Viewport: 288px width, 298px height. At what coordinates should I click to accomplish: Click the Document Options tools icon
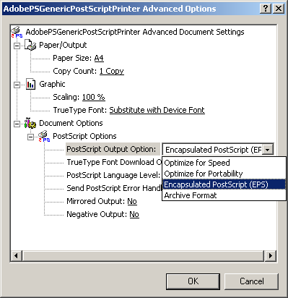pos(30,123)
